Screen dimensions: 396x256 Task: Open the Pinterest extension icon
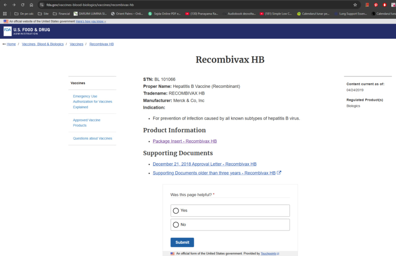coord(376,5)
